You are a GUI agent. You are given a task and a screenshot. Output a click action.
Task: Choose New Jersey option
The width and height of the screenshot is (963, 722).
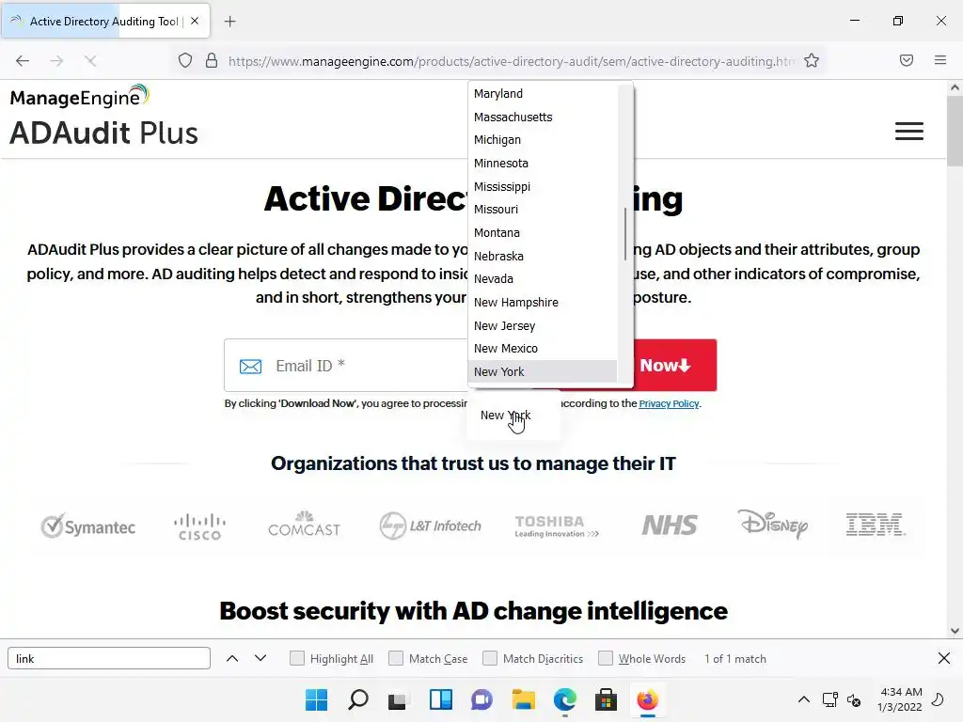(543, 326)
